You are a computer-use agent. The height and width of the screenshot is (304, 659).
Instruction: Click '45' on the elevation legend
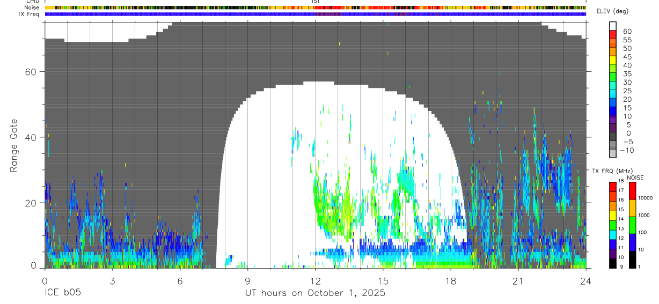[x=627, y=57]
